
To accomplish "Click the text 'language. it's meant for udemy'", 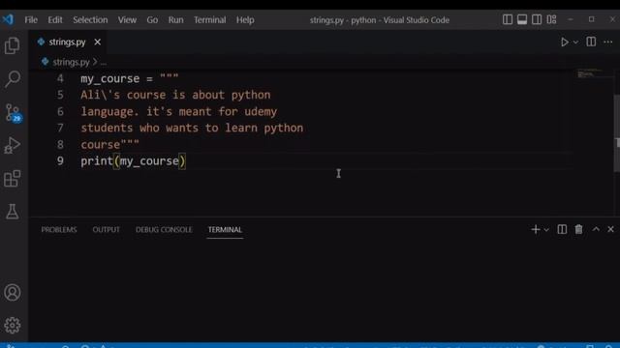I will [x=178, y=112].
